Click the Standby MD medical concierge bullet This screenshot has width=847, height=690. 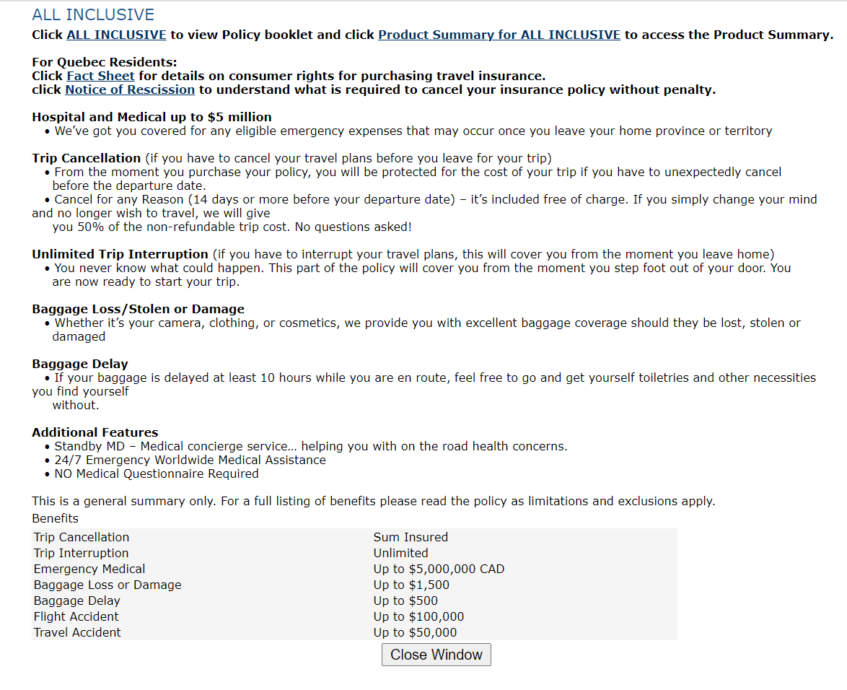click(x=310, y=446)
